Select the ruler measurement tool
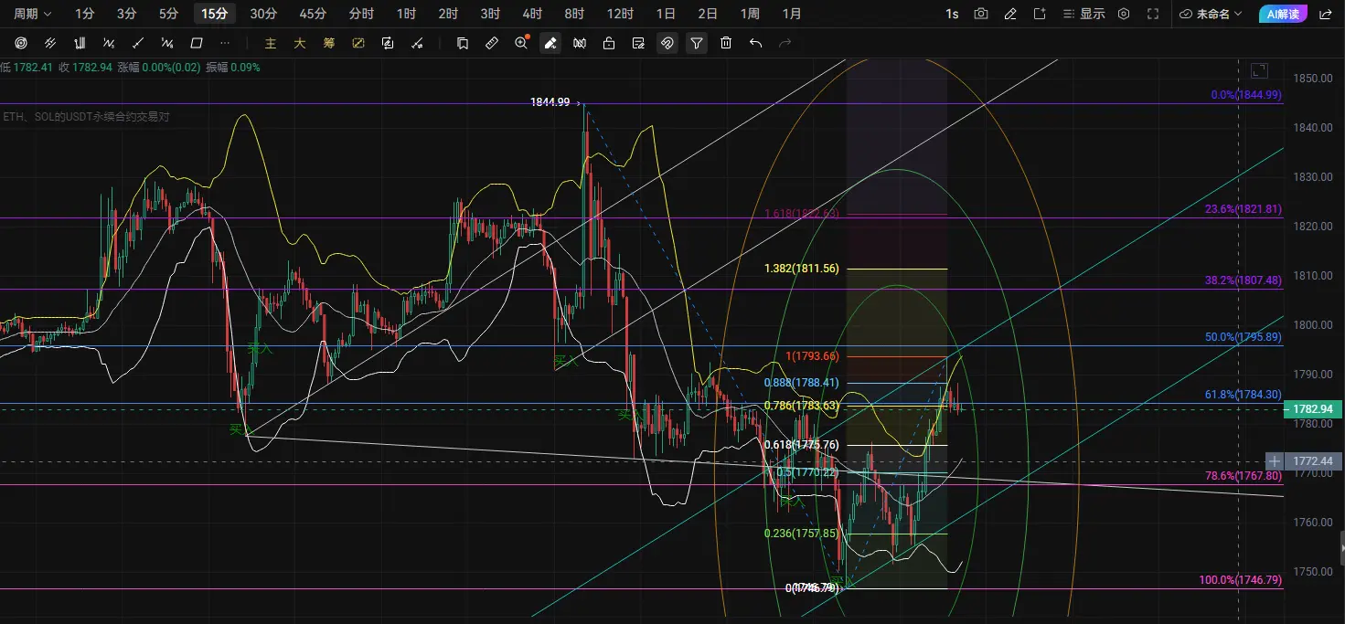 [x=492, y=43]
